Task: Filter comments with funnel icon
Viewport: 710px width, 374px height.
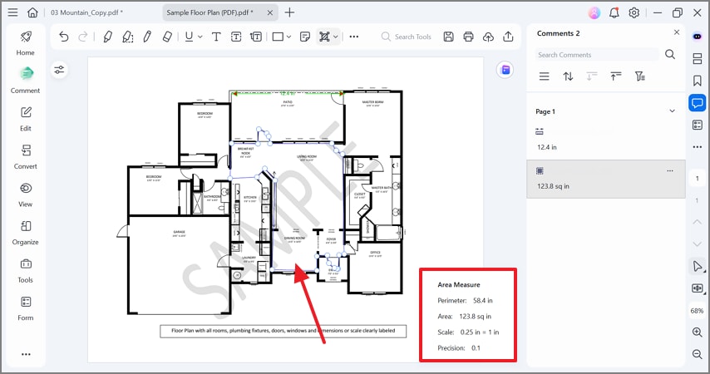Action: click(x=640, y=76)
